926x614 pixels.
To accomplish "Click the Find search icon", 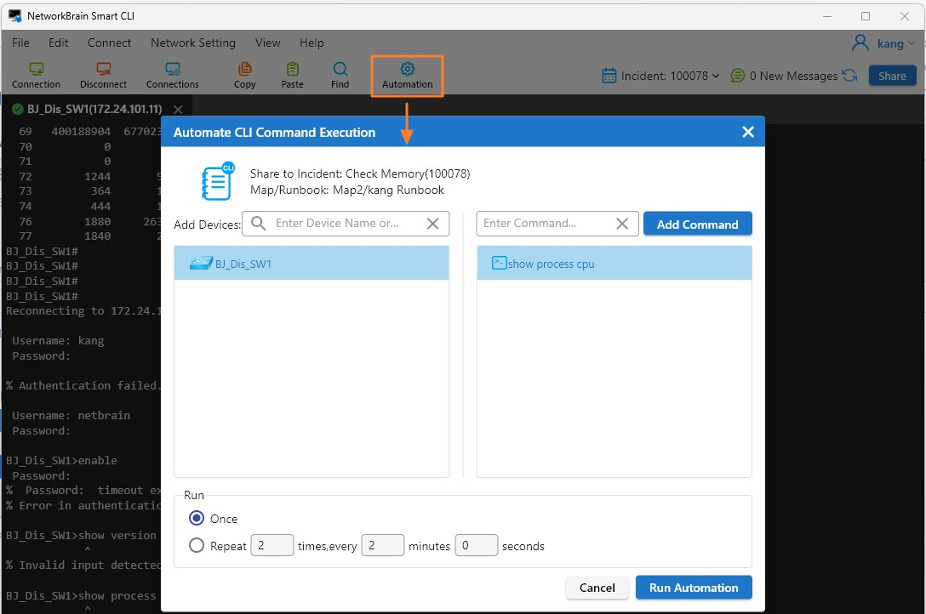I will 340,70.
